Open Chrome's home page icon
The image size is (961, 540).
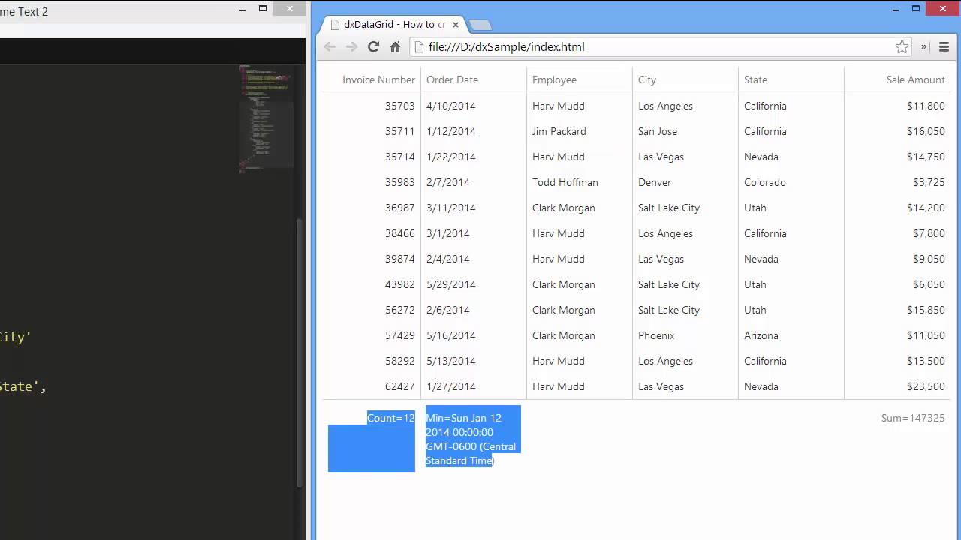(x=395, y=46)
